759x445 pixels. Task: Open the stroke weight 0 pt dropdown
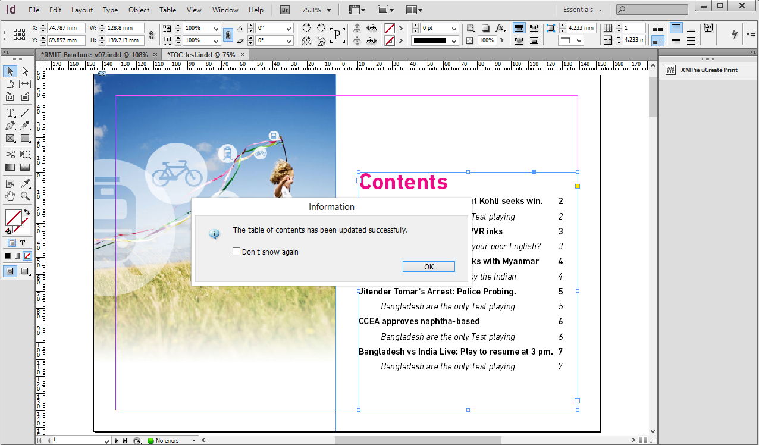[454, 29]
